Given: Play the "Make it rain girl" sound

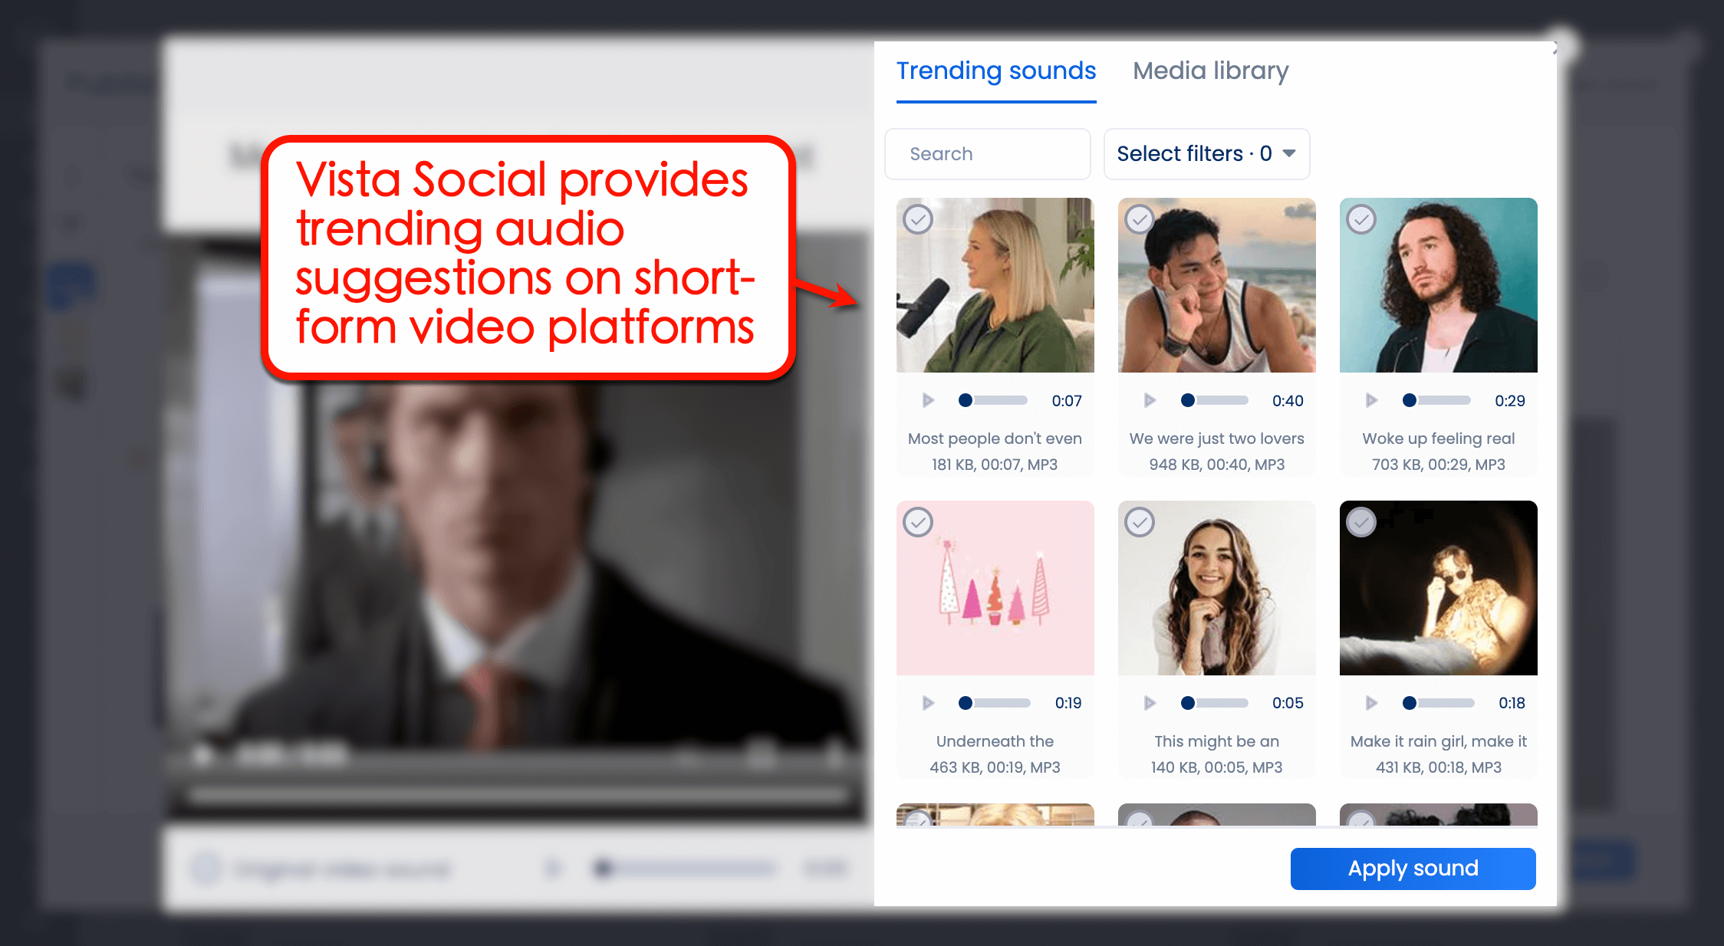Looking at the screenshot, I should click(x=1372, y=702).
